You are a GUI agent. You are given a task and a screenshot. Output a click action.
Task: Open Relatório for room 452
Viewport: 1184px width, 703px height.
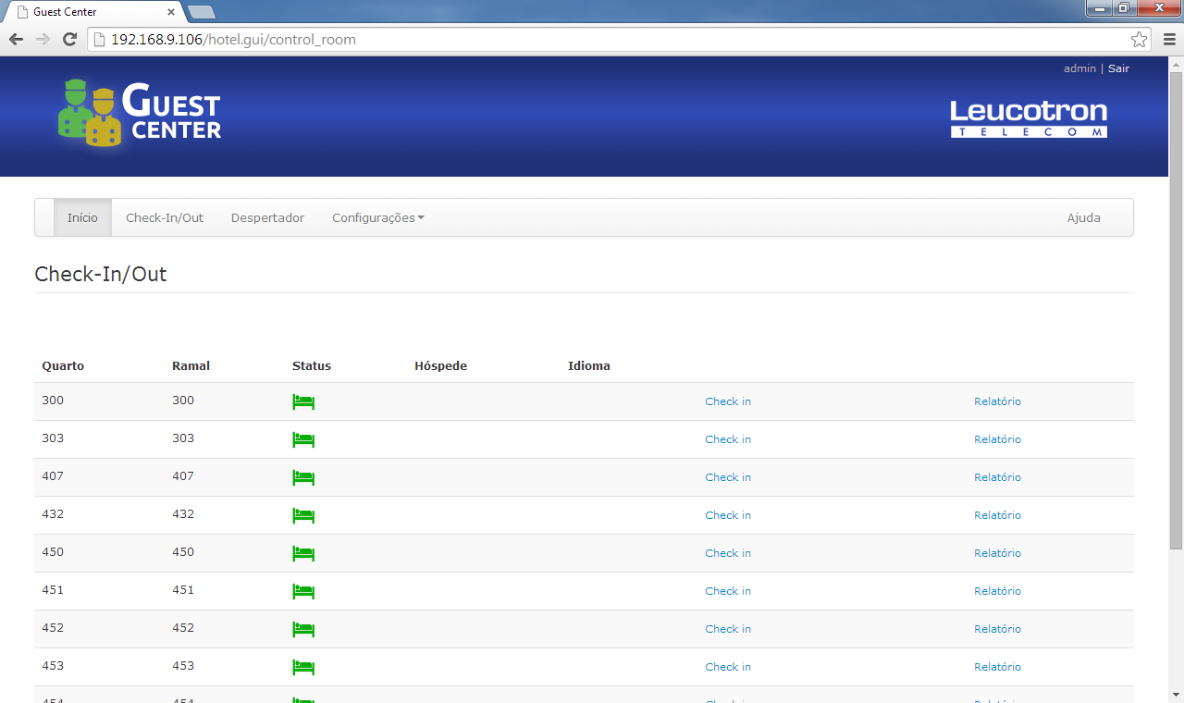tap(997, 629)
